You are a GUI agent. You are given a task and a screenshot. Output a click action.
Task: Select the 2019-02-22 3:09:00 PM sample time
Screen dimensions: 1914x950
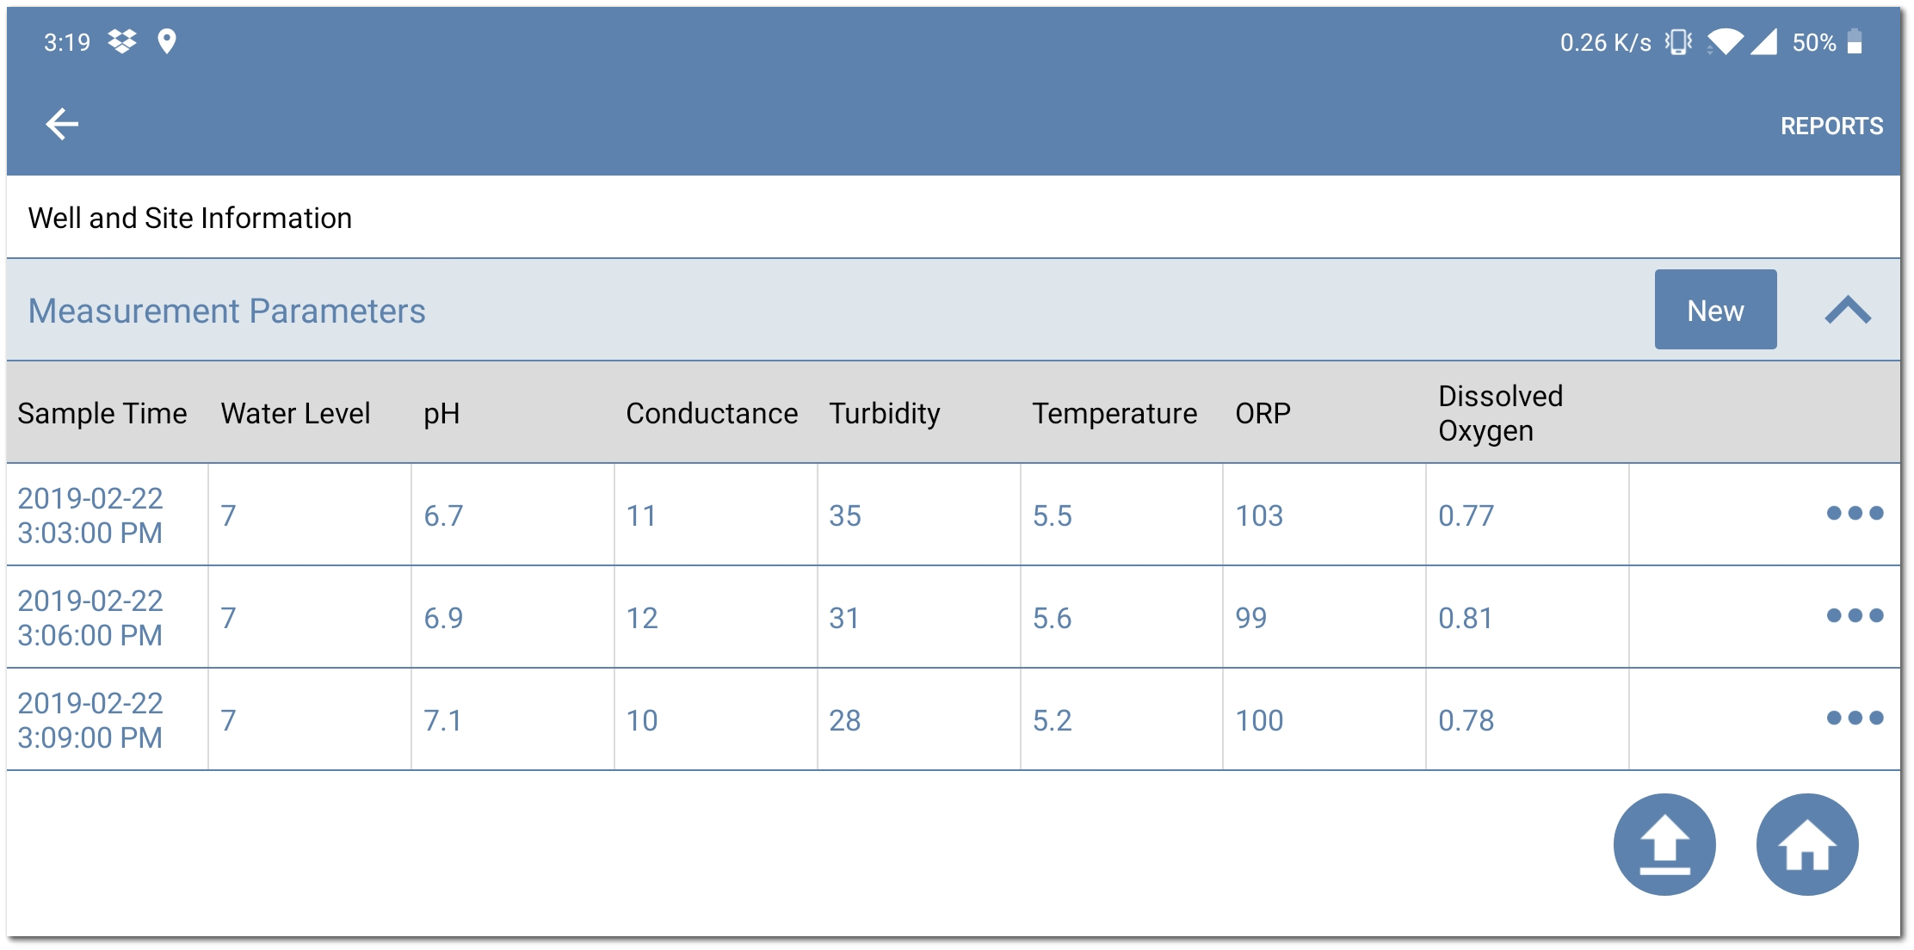point(90,720)
